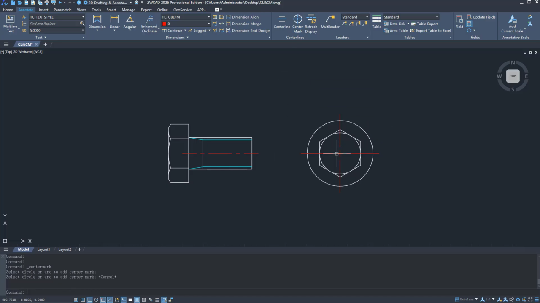Screen dimensions: 540x303
Task: Open the Layout2 tab
Action: pos(65,249)
